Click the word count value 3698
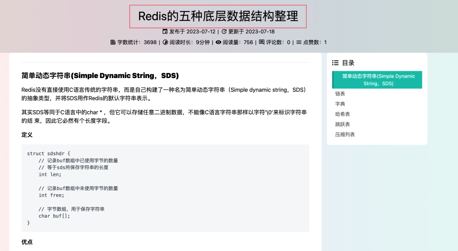 pos(150,42)
